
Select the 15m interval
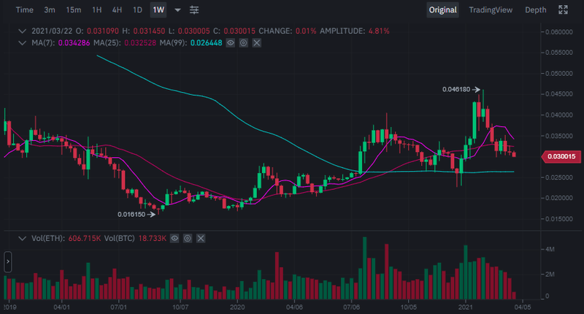73,10
